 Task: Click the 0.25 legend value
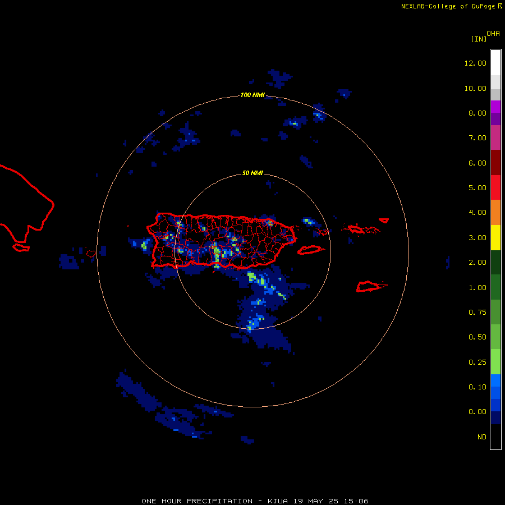click(x=478, y=362)
